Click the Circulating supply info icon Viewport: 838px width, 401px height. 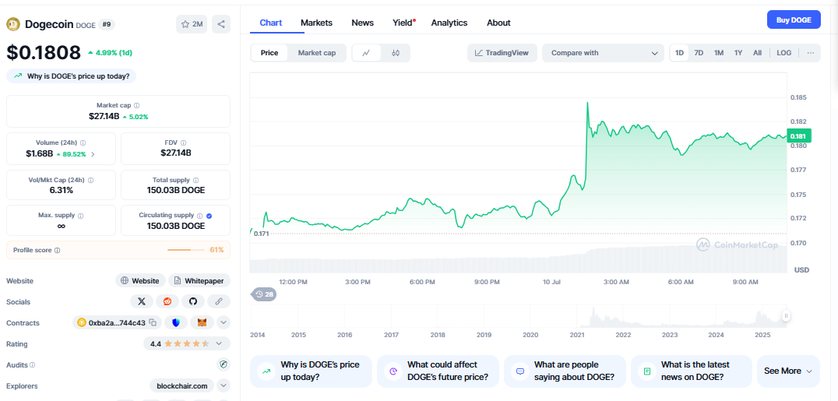click(x=199, y=216)
